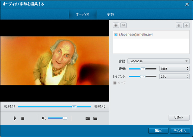Move audio track down with arrow icon
Viewport: 193px width, 137px height.
(x=186, y=25)
